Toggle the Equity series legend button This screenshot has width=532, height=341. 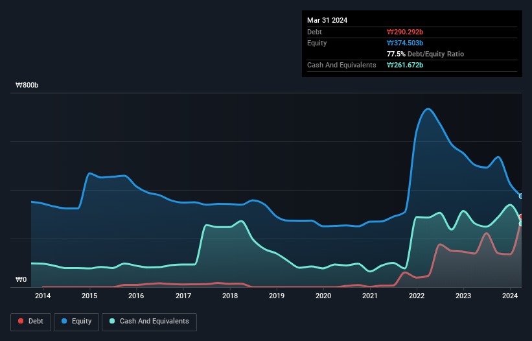pyautogui.click(x=76, y=322)
